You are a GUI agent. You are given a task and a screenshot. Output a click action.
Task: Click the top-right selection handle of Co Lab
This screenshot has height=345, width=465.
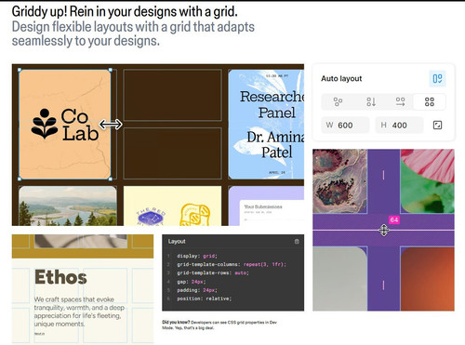click(x=111, y=70)
